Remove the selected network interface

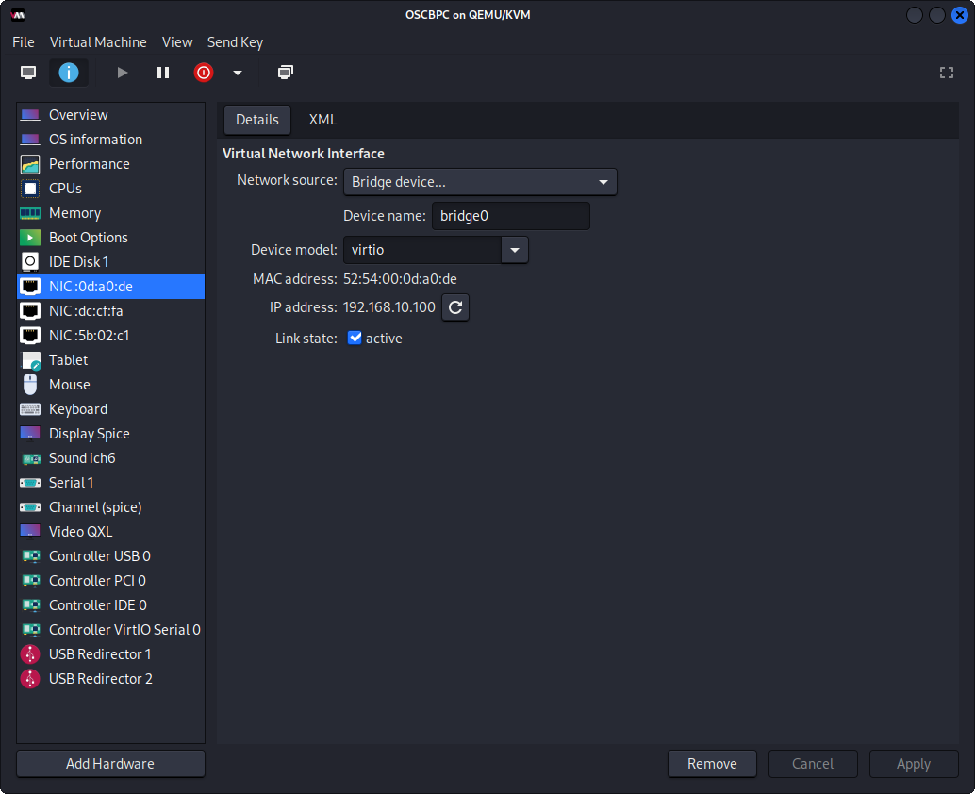point(712,764)
